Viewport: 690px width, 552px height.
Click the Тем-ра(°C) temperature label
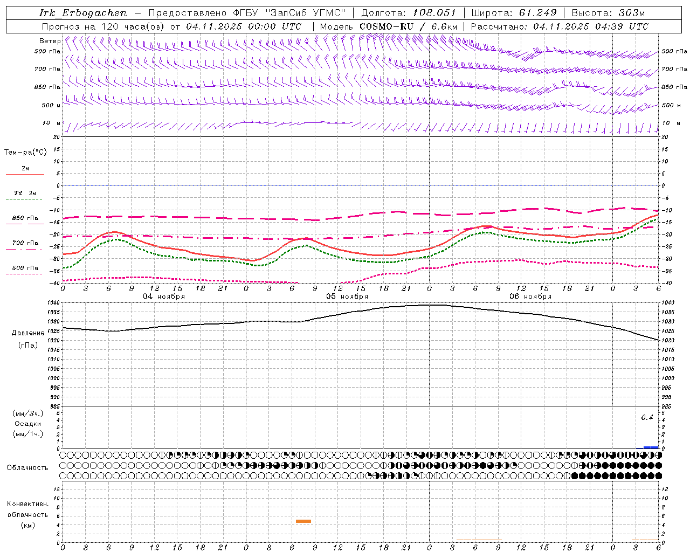coord(25,153)
